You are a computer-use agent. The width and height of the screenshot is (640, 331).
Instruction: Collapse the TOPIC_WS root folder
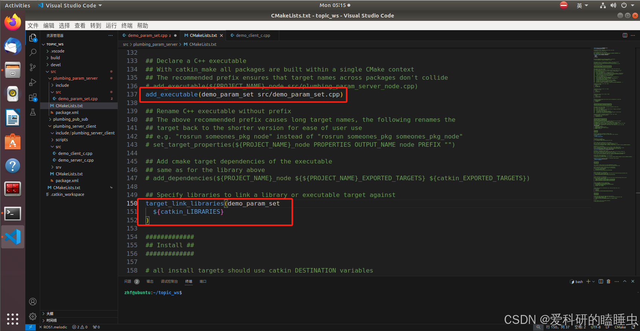point(79,44)
